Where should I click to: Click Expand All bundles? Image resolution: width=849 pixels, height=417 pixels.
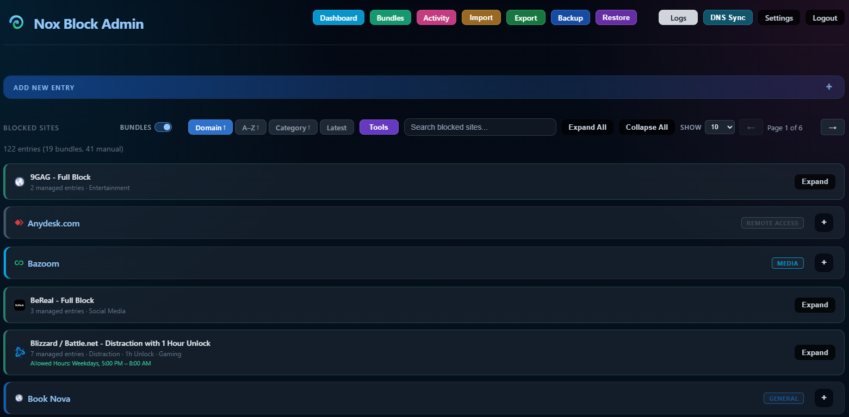(x=587, y=127)
